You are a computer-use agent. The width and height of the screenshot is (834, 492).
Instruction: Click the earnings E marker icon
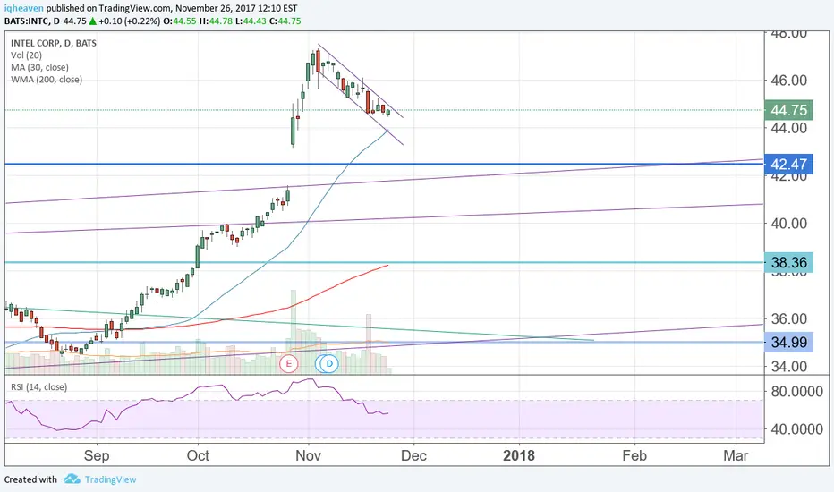click(x=289, y=364)
